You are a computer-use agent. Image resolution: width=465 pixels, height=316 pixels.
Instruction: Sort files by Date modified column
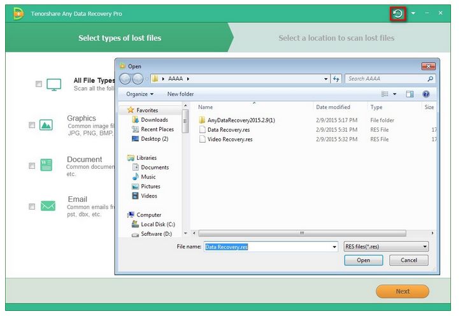pyautogui.click(x=333, y=107)
